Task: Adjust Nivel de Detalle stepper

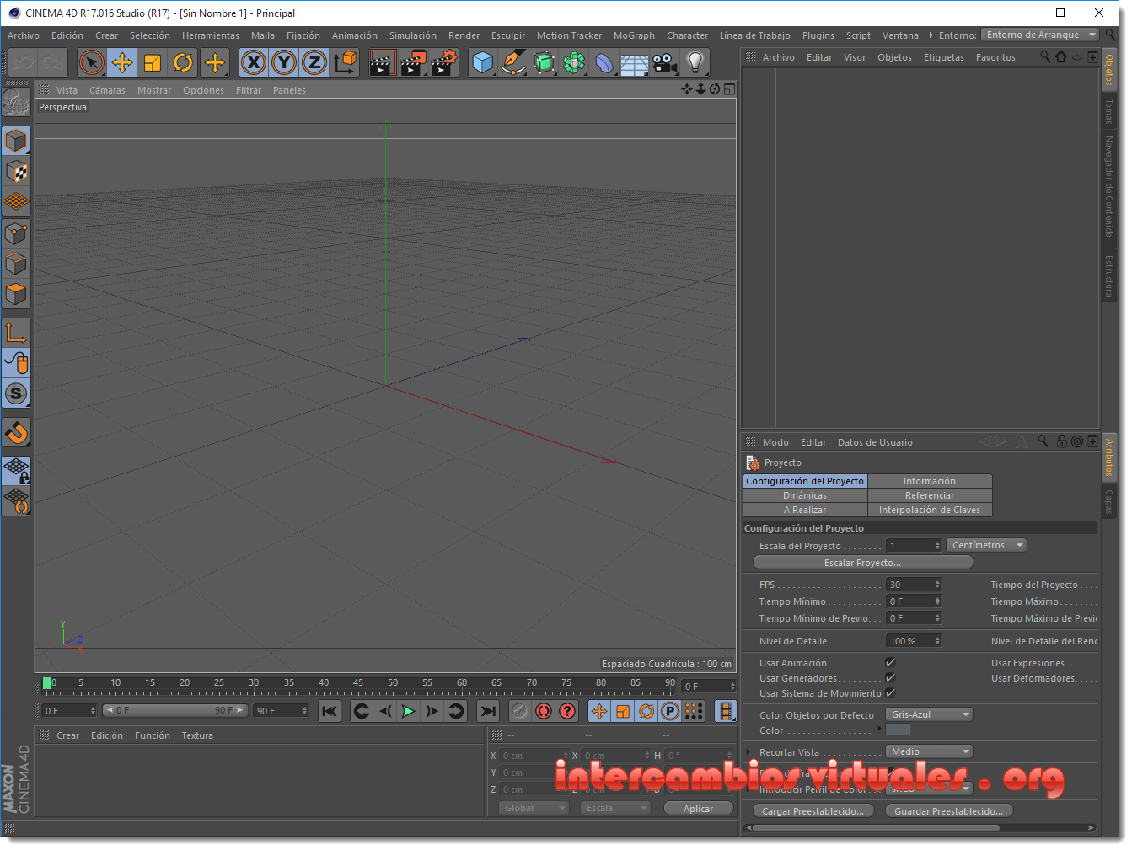Action: [x=937, y=641]
